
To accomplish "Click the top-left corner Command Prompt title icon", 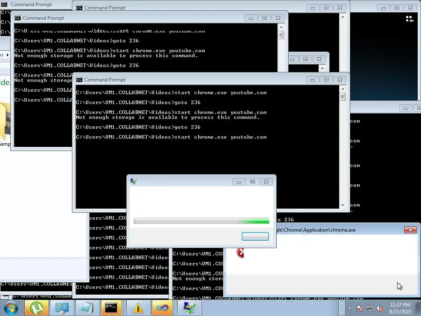I will point(4,4).
